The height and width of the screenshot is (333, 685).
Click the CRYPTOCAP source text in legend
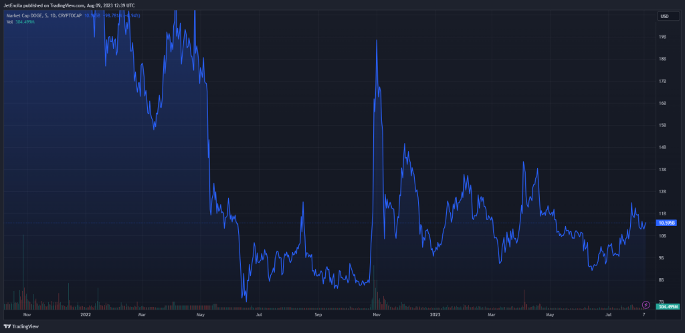point(69,15)
